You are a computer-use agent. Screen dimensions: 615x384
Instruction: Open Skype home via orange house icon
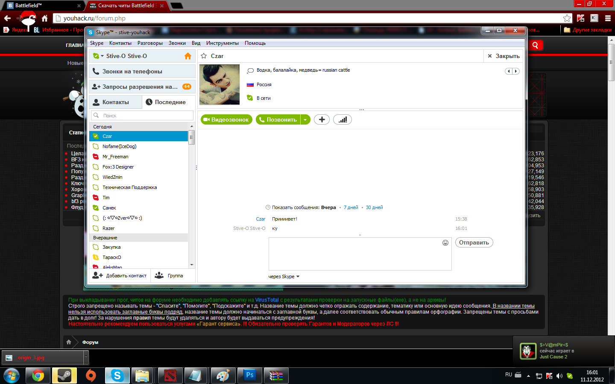pos(187,56)
